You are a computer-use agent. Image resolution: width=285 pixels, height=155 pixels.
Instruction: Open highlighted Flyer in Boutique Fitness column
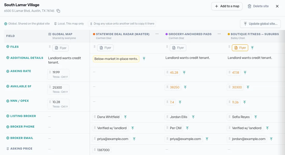[240, 48]
